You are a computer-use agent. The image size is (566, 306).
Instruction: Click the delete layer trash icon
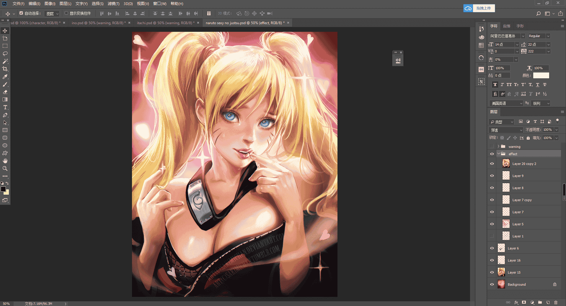point(556,302)
